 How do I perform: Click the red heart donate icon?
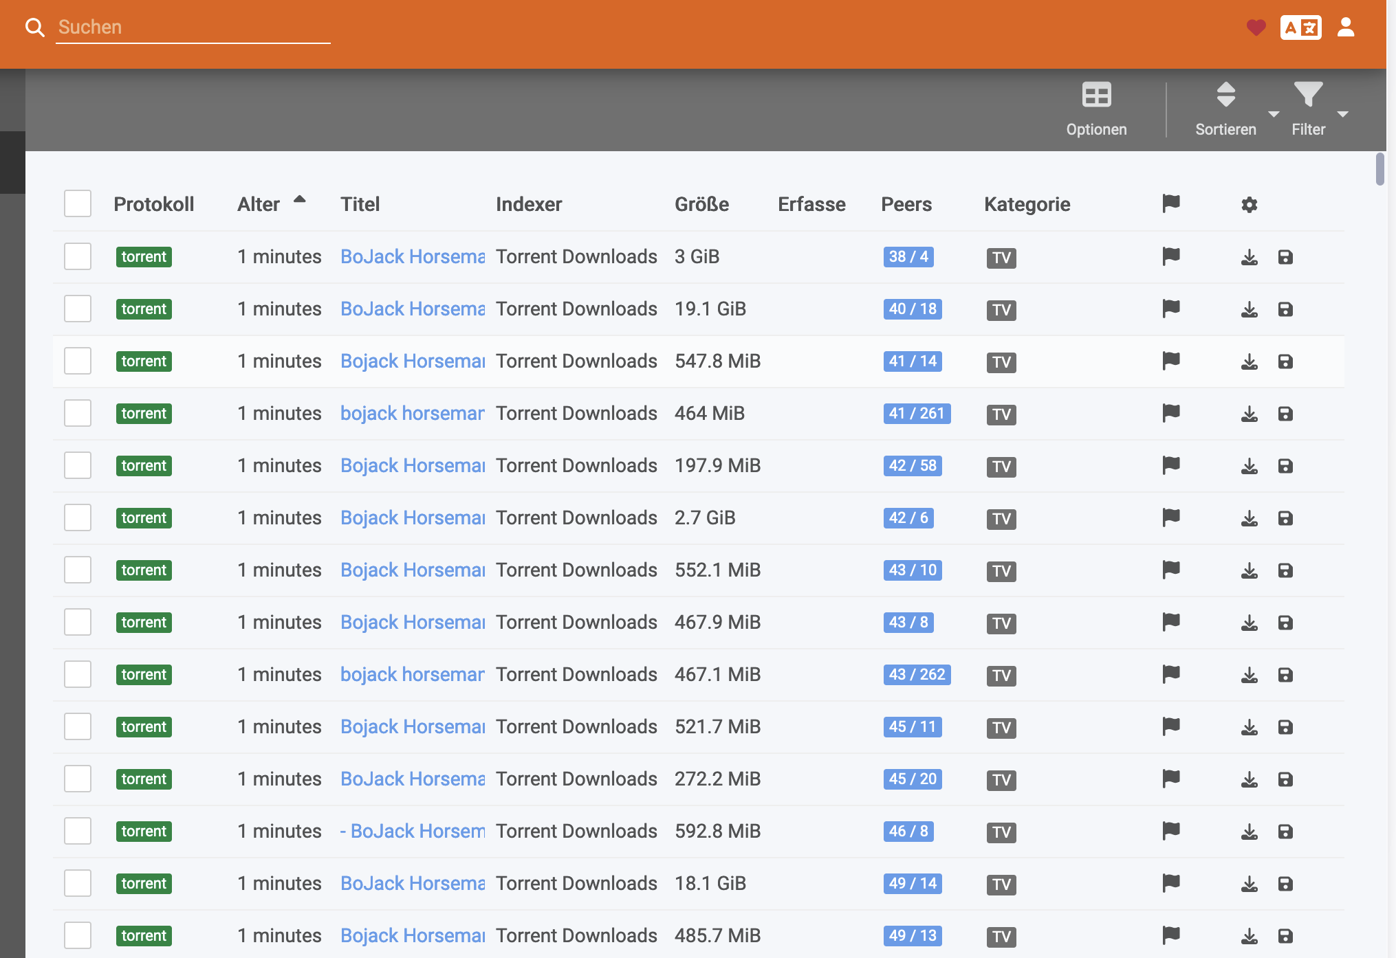pos(1256,27)
